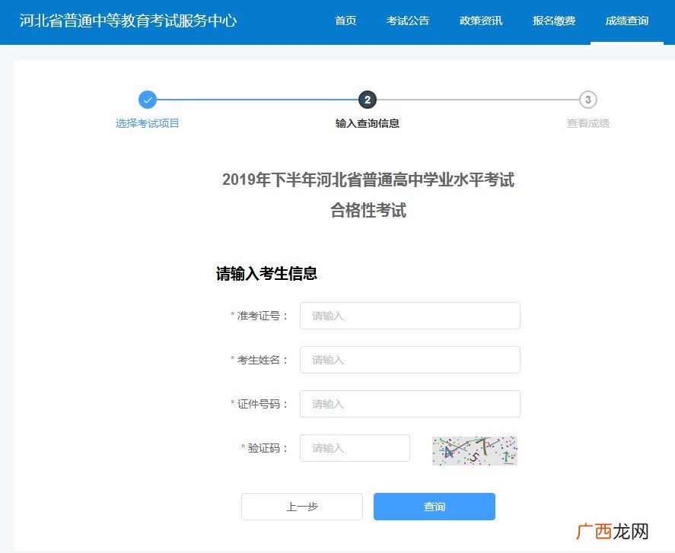Go to 政策资讯 in the top navigation
The height and width of the screenshot is (553, 675).
pos(481,21)
